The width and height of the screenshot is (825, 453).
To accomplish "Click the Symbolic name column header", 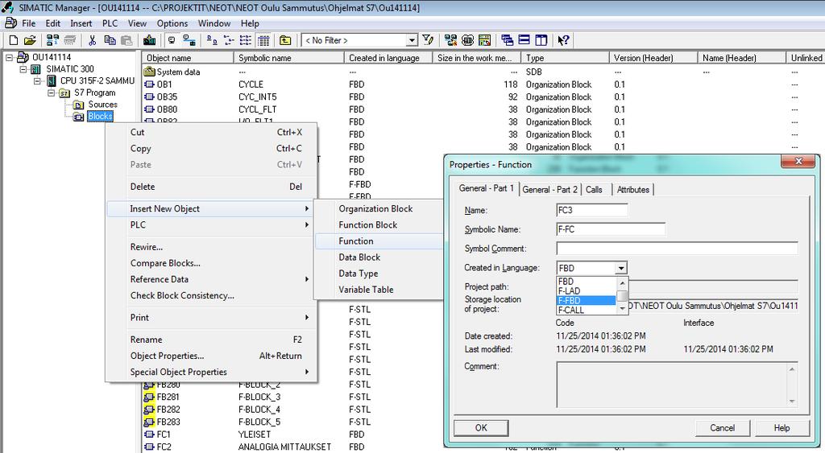I will click(x=288, y=58).
